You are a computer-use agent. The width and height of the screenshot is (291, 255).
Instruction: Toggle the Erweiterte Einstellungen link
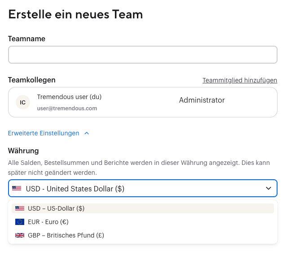44,133
